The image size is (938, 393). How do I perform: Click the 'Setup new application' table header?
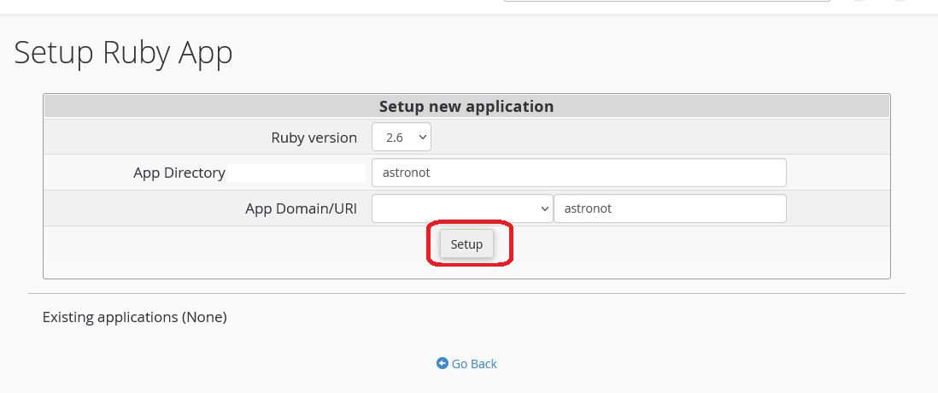coord(466,107)
